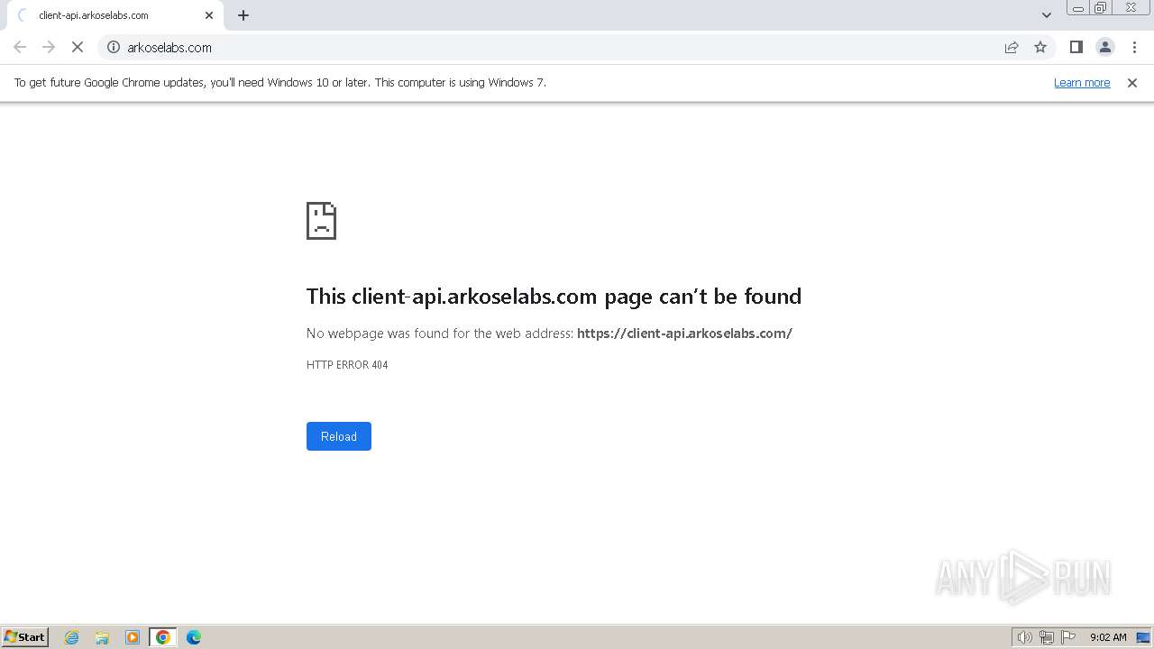
Task: Show desktop via the tray corner button
Action: click(x=1143, y=637)
